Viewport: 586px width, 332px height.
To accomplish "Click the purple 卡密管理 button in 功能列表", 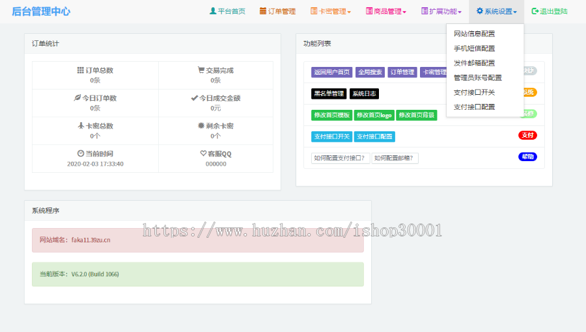I will point(434,72).
